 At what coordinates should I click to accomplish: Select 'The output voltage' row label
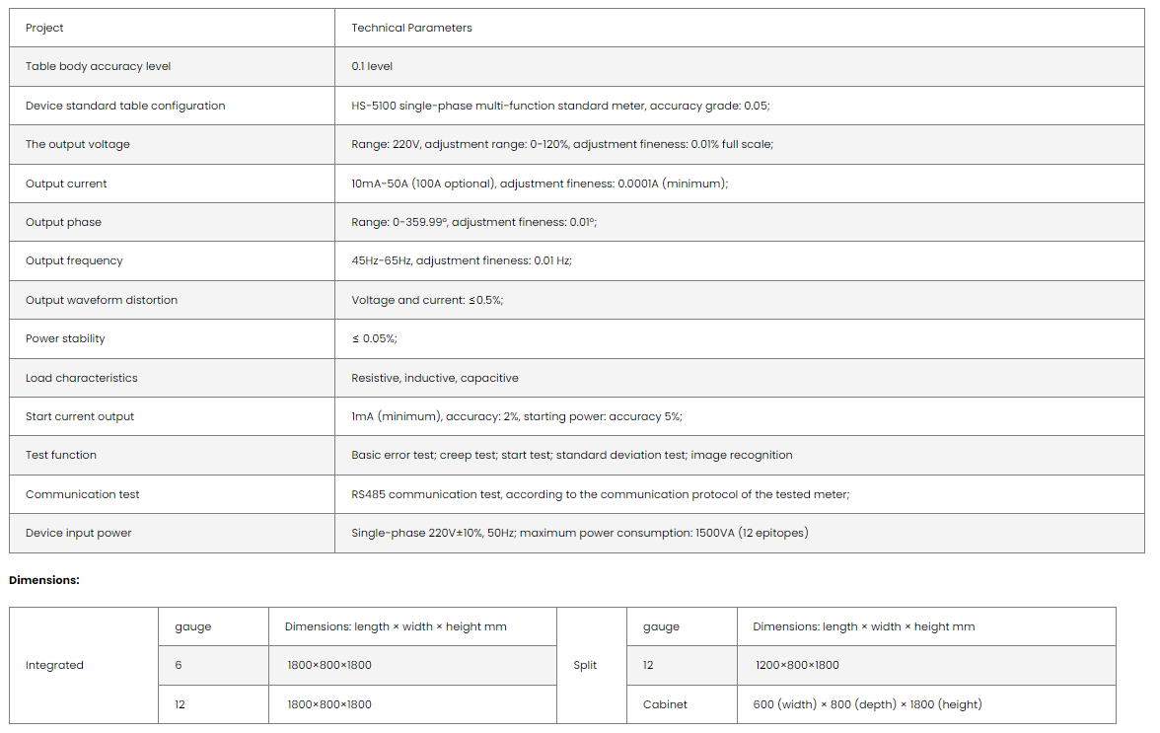coord(77,144)
